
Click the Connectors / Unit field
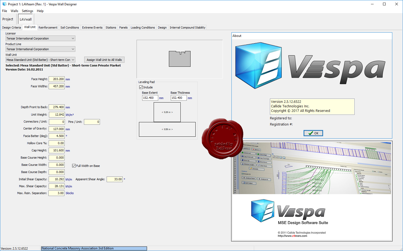(57, 122)
